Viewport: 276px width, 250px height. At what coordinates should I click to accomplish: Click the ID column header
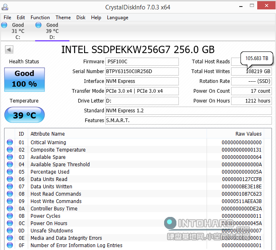point(21,134)
